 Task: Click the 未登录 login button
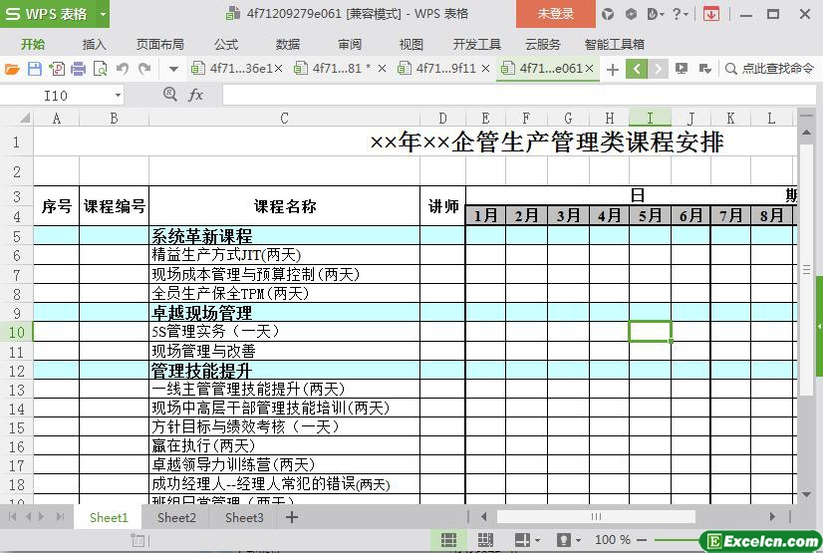click(556, 14)
